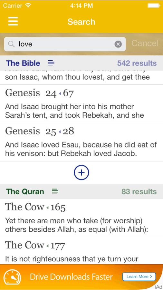Tap the 542 results count

[x=137, y=63]
